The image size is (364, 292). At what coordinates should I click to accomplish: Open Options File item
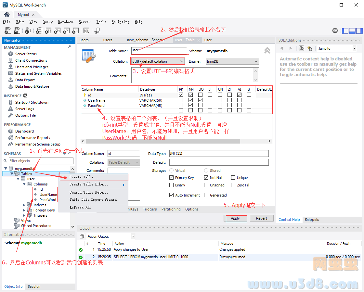pyautogui.click(x=25, y=115)
